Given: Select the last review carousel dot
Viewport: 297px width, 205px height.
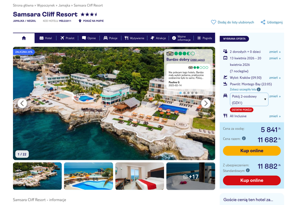Looking at the screenshot, I should [196, 93].
